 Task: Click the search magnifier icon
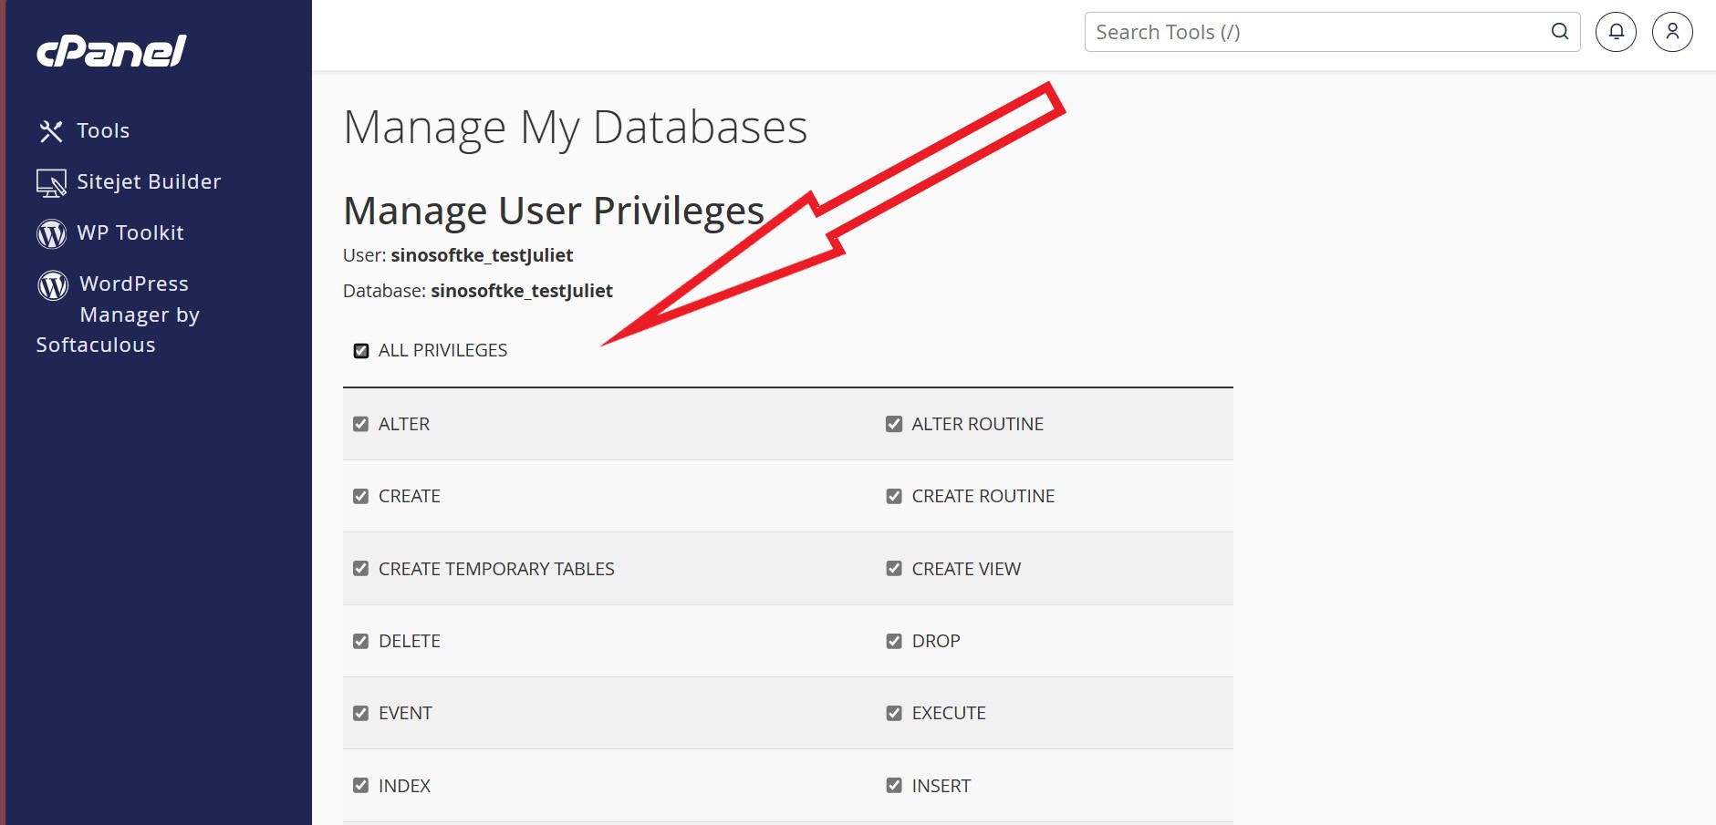pos(1560,32)
